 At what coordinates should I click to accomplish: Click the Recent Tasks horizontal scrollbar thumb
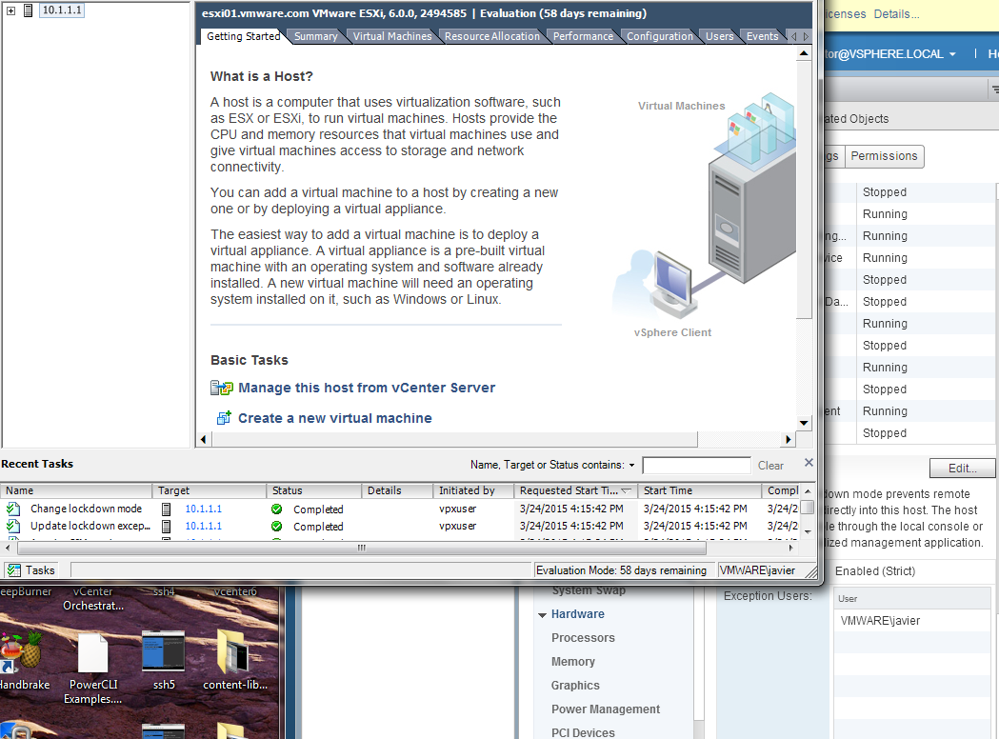coord(361,548)
